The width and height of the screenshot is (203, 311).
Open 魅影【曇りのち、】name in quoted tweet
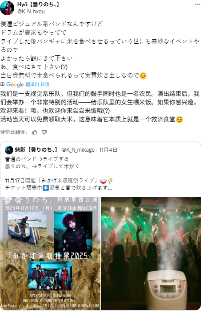point(36,150)
